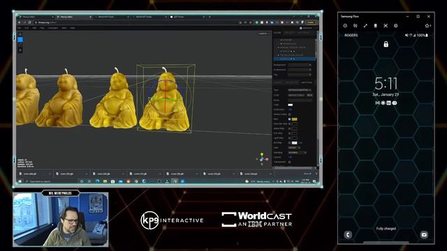Click the Samsung Flow favorites star icon
Viewport: 447px width, 251px height.
tap(427, 26)
